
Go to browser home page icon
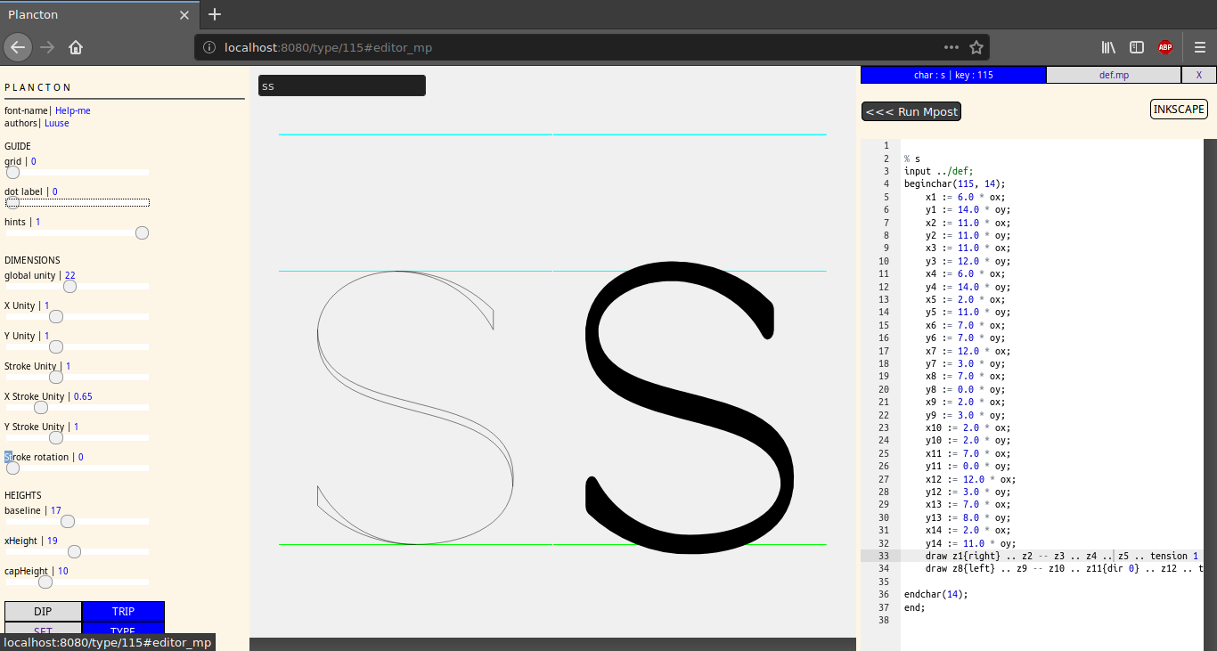click(x=76, y=47)
